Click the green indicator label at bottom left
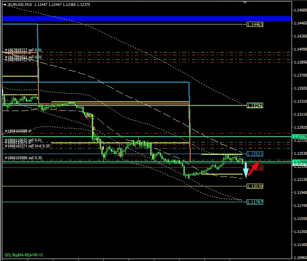 click(x=23, y=255)
